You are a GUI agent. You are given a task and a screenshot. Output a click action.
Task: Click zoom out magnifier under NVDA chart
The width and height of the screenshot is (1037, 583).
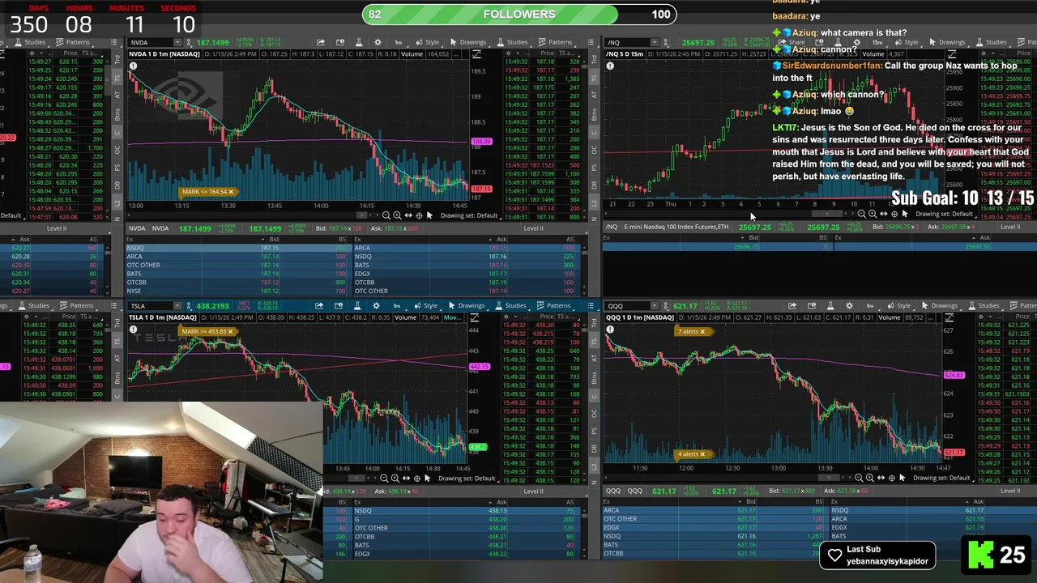pos(386,215)
